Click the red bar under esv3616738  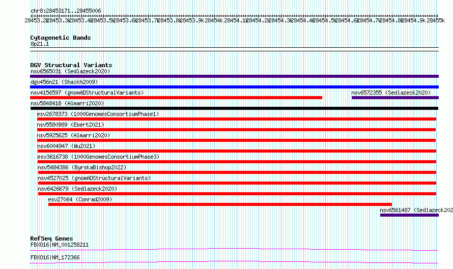(x=237, y=162)
